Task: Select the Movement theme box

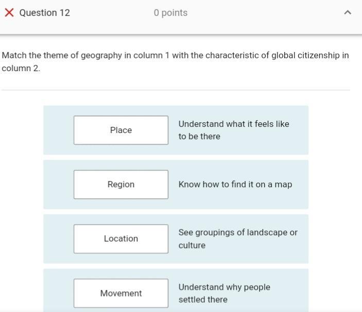Action: point(121,293)
